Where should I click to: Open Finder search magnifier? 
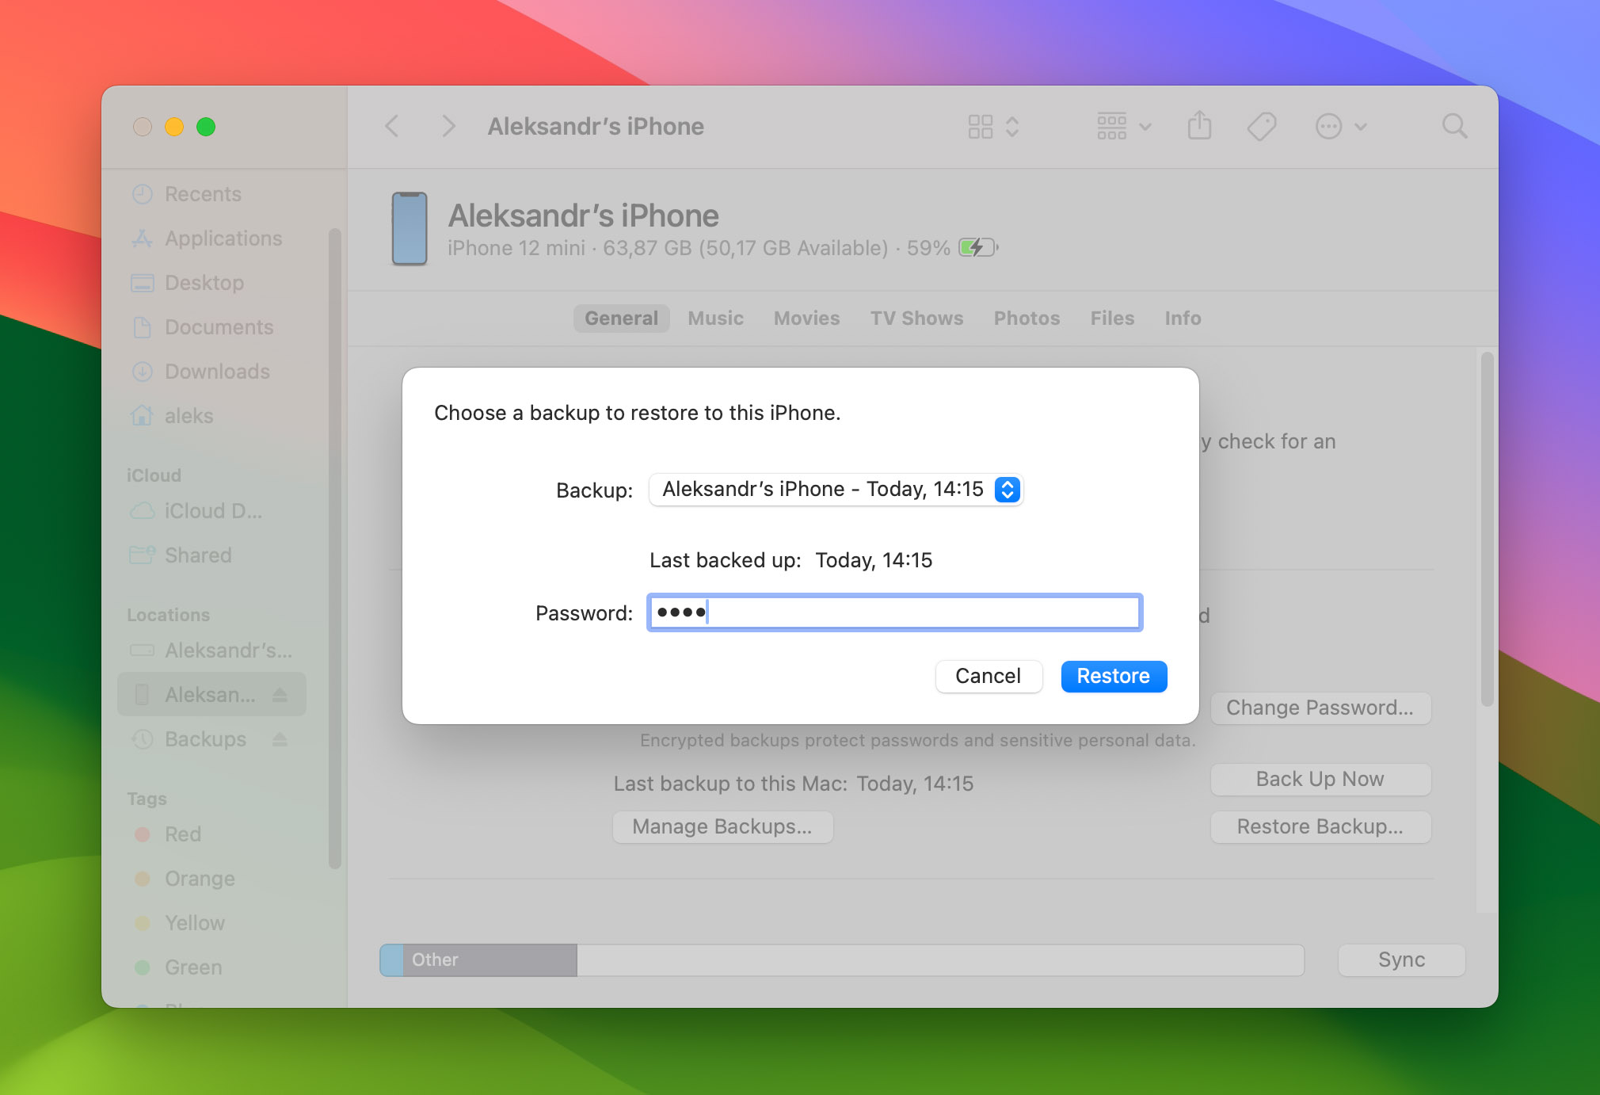[1454, 126]
